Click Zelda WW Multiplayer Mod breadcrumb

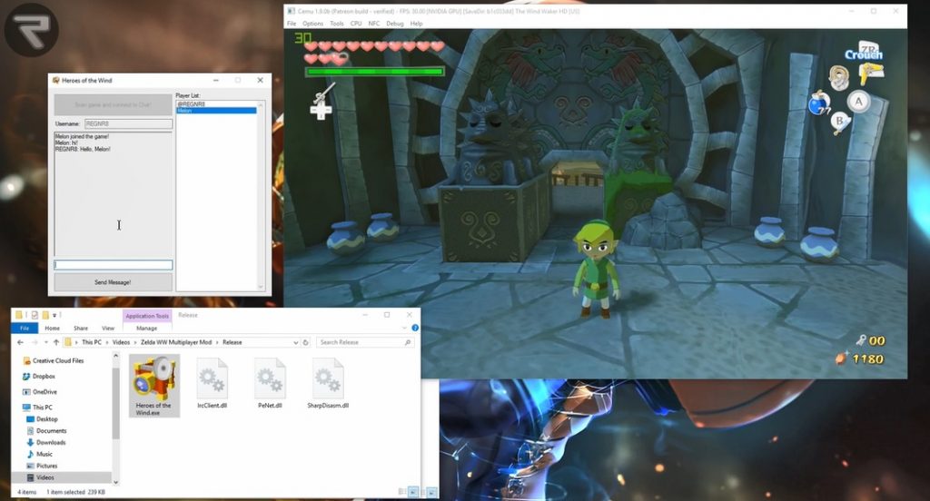pyautogui.click(x=176, y=342)
